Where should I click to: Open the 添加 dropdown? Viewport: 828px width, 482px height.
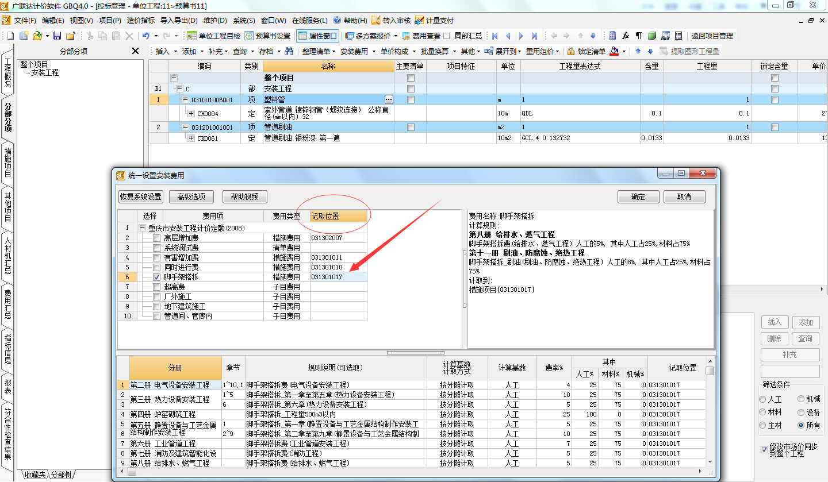193,51
